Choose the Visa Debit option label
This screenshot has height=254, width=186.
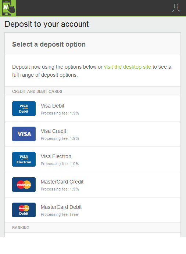point(53,106)
